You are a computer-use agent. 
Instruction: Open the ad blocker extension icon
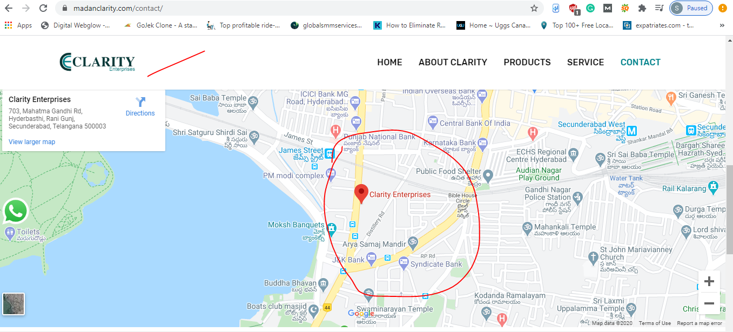(x=574, y=8)
